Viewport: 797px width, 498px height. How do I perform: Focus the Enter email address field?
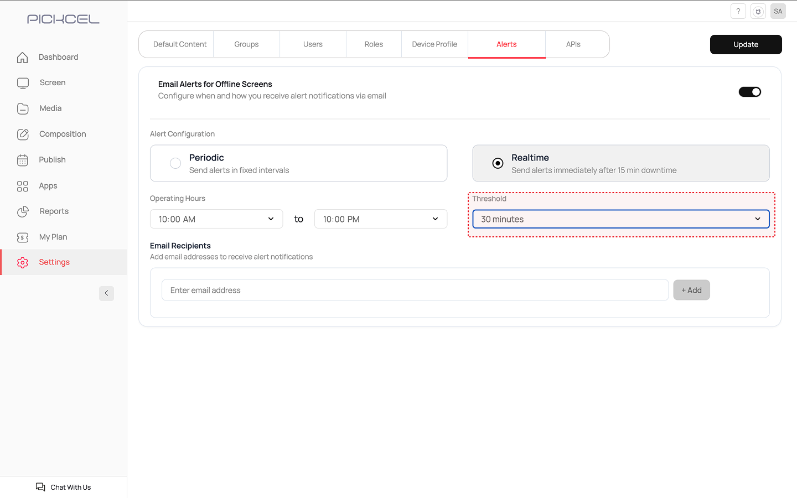[x=415, y=290]
